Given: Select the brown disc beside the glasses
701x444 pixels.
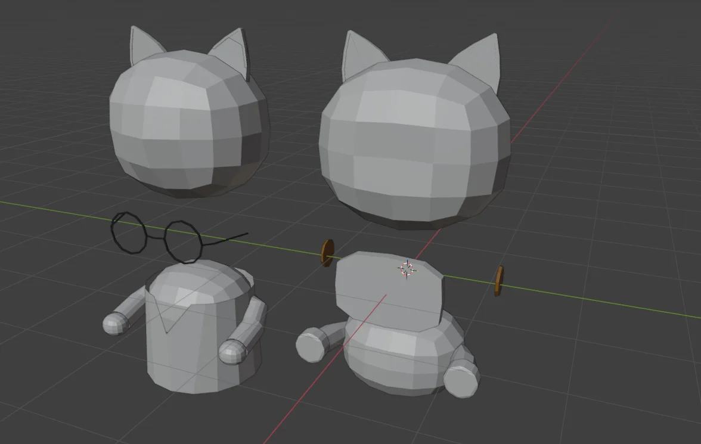Looking at the screenshot, I should coord(328,253).
